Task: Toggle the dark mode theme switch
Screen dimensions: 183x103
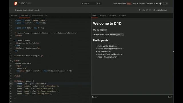Action: 165,3
